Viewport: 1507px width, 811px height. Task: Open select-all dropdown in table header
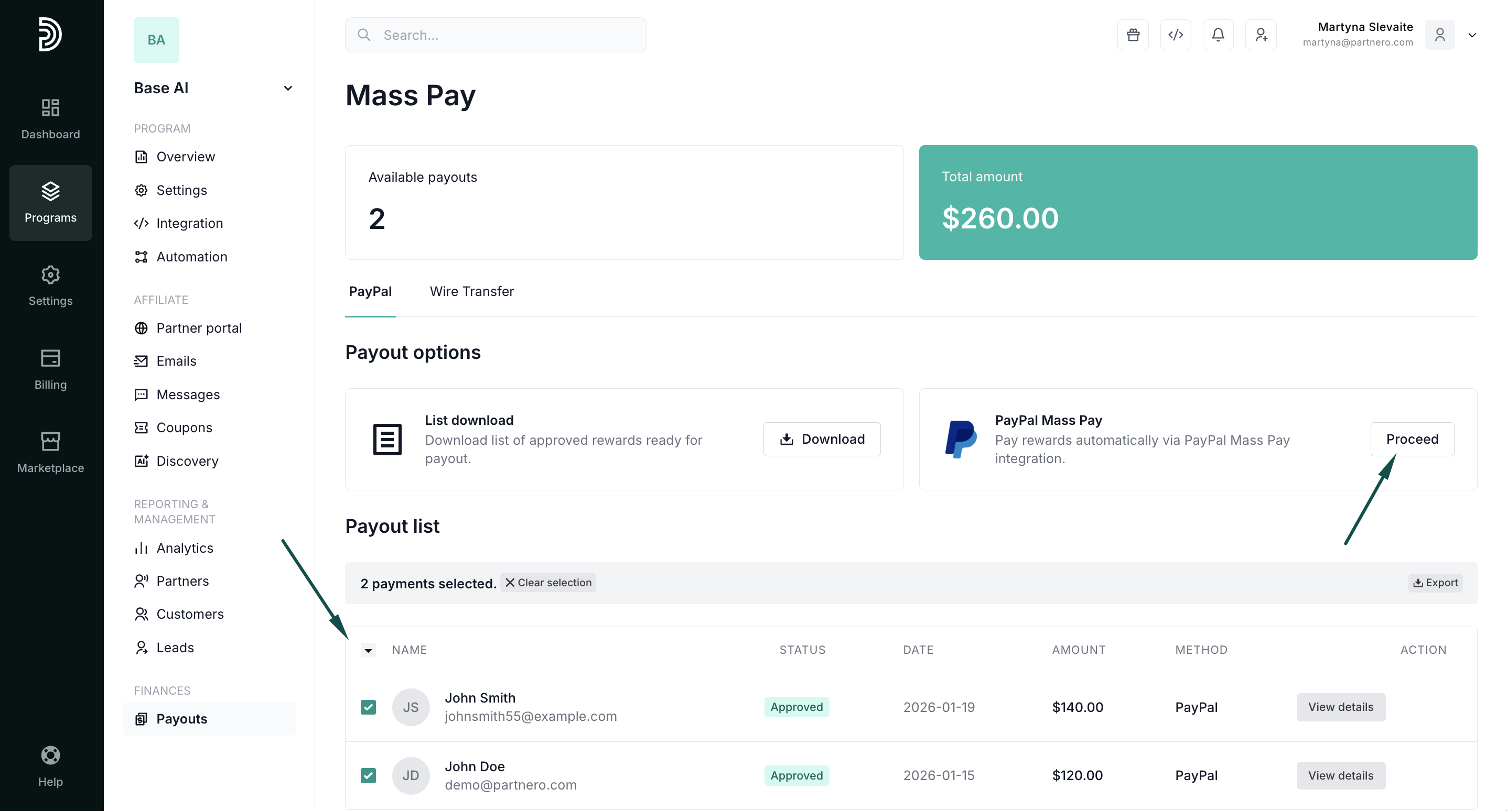[x=368, y=650]
